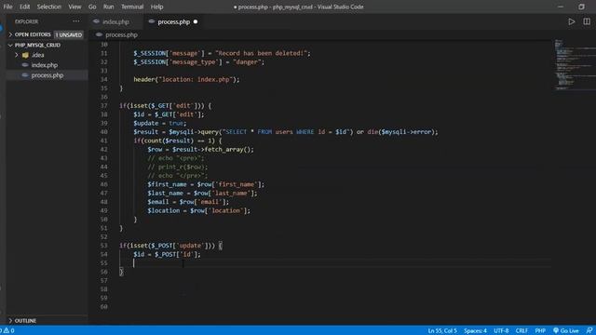
Task: Open the feedback icon in status bar
Action: tap(589, 330)
